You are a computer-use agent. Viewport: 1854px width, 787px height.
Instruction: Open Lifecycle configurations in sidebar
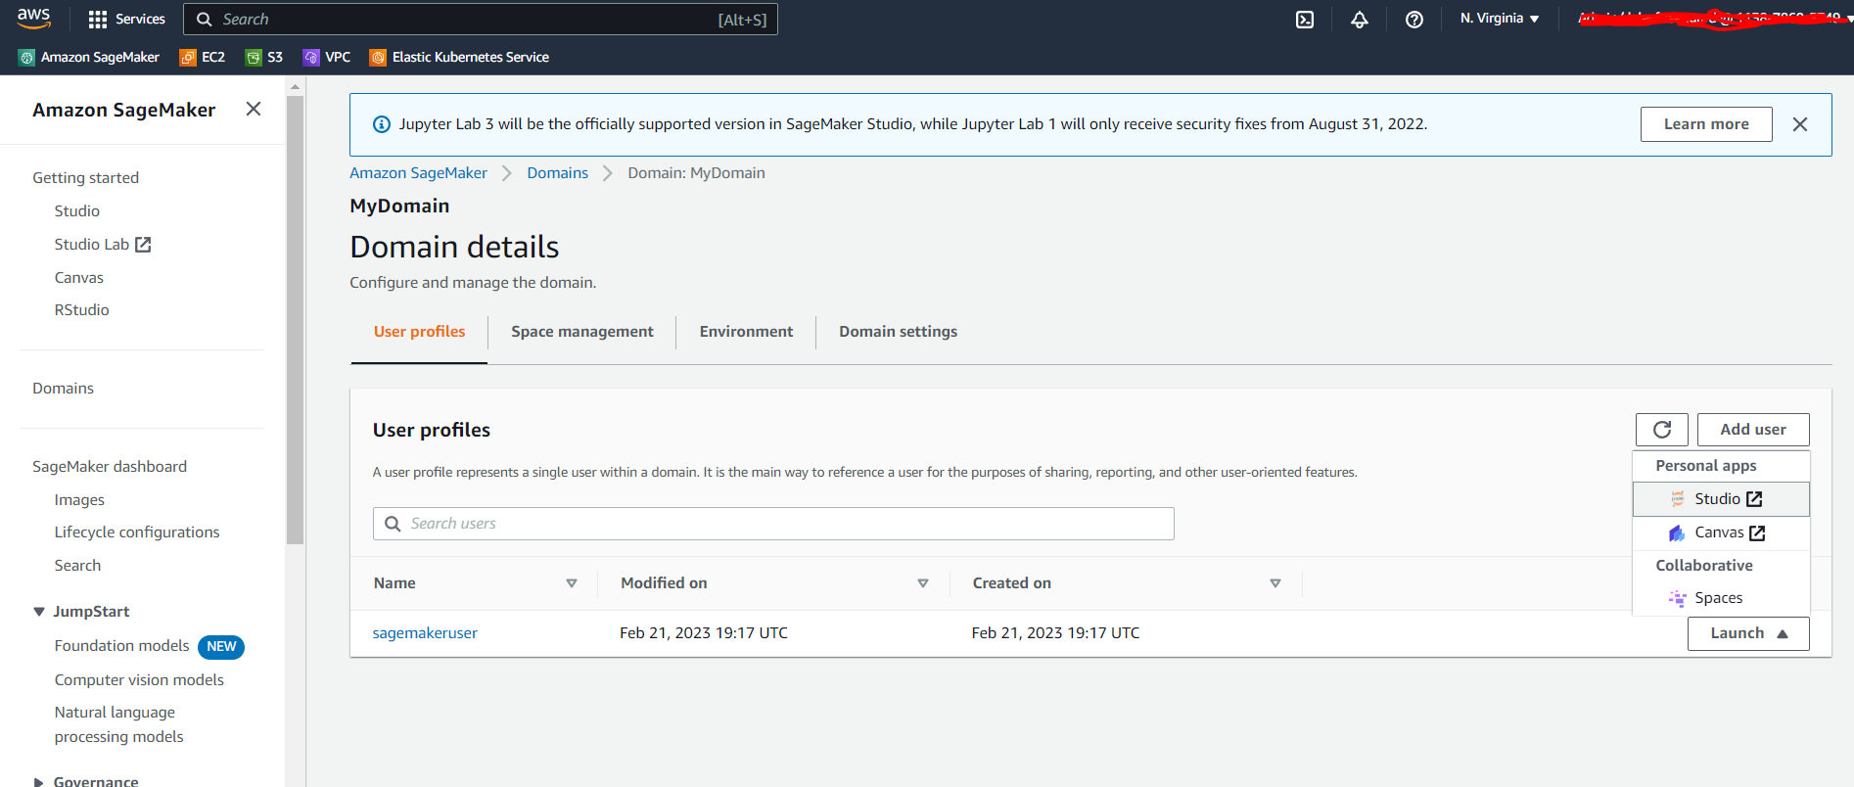coord(137,532)
